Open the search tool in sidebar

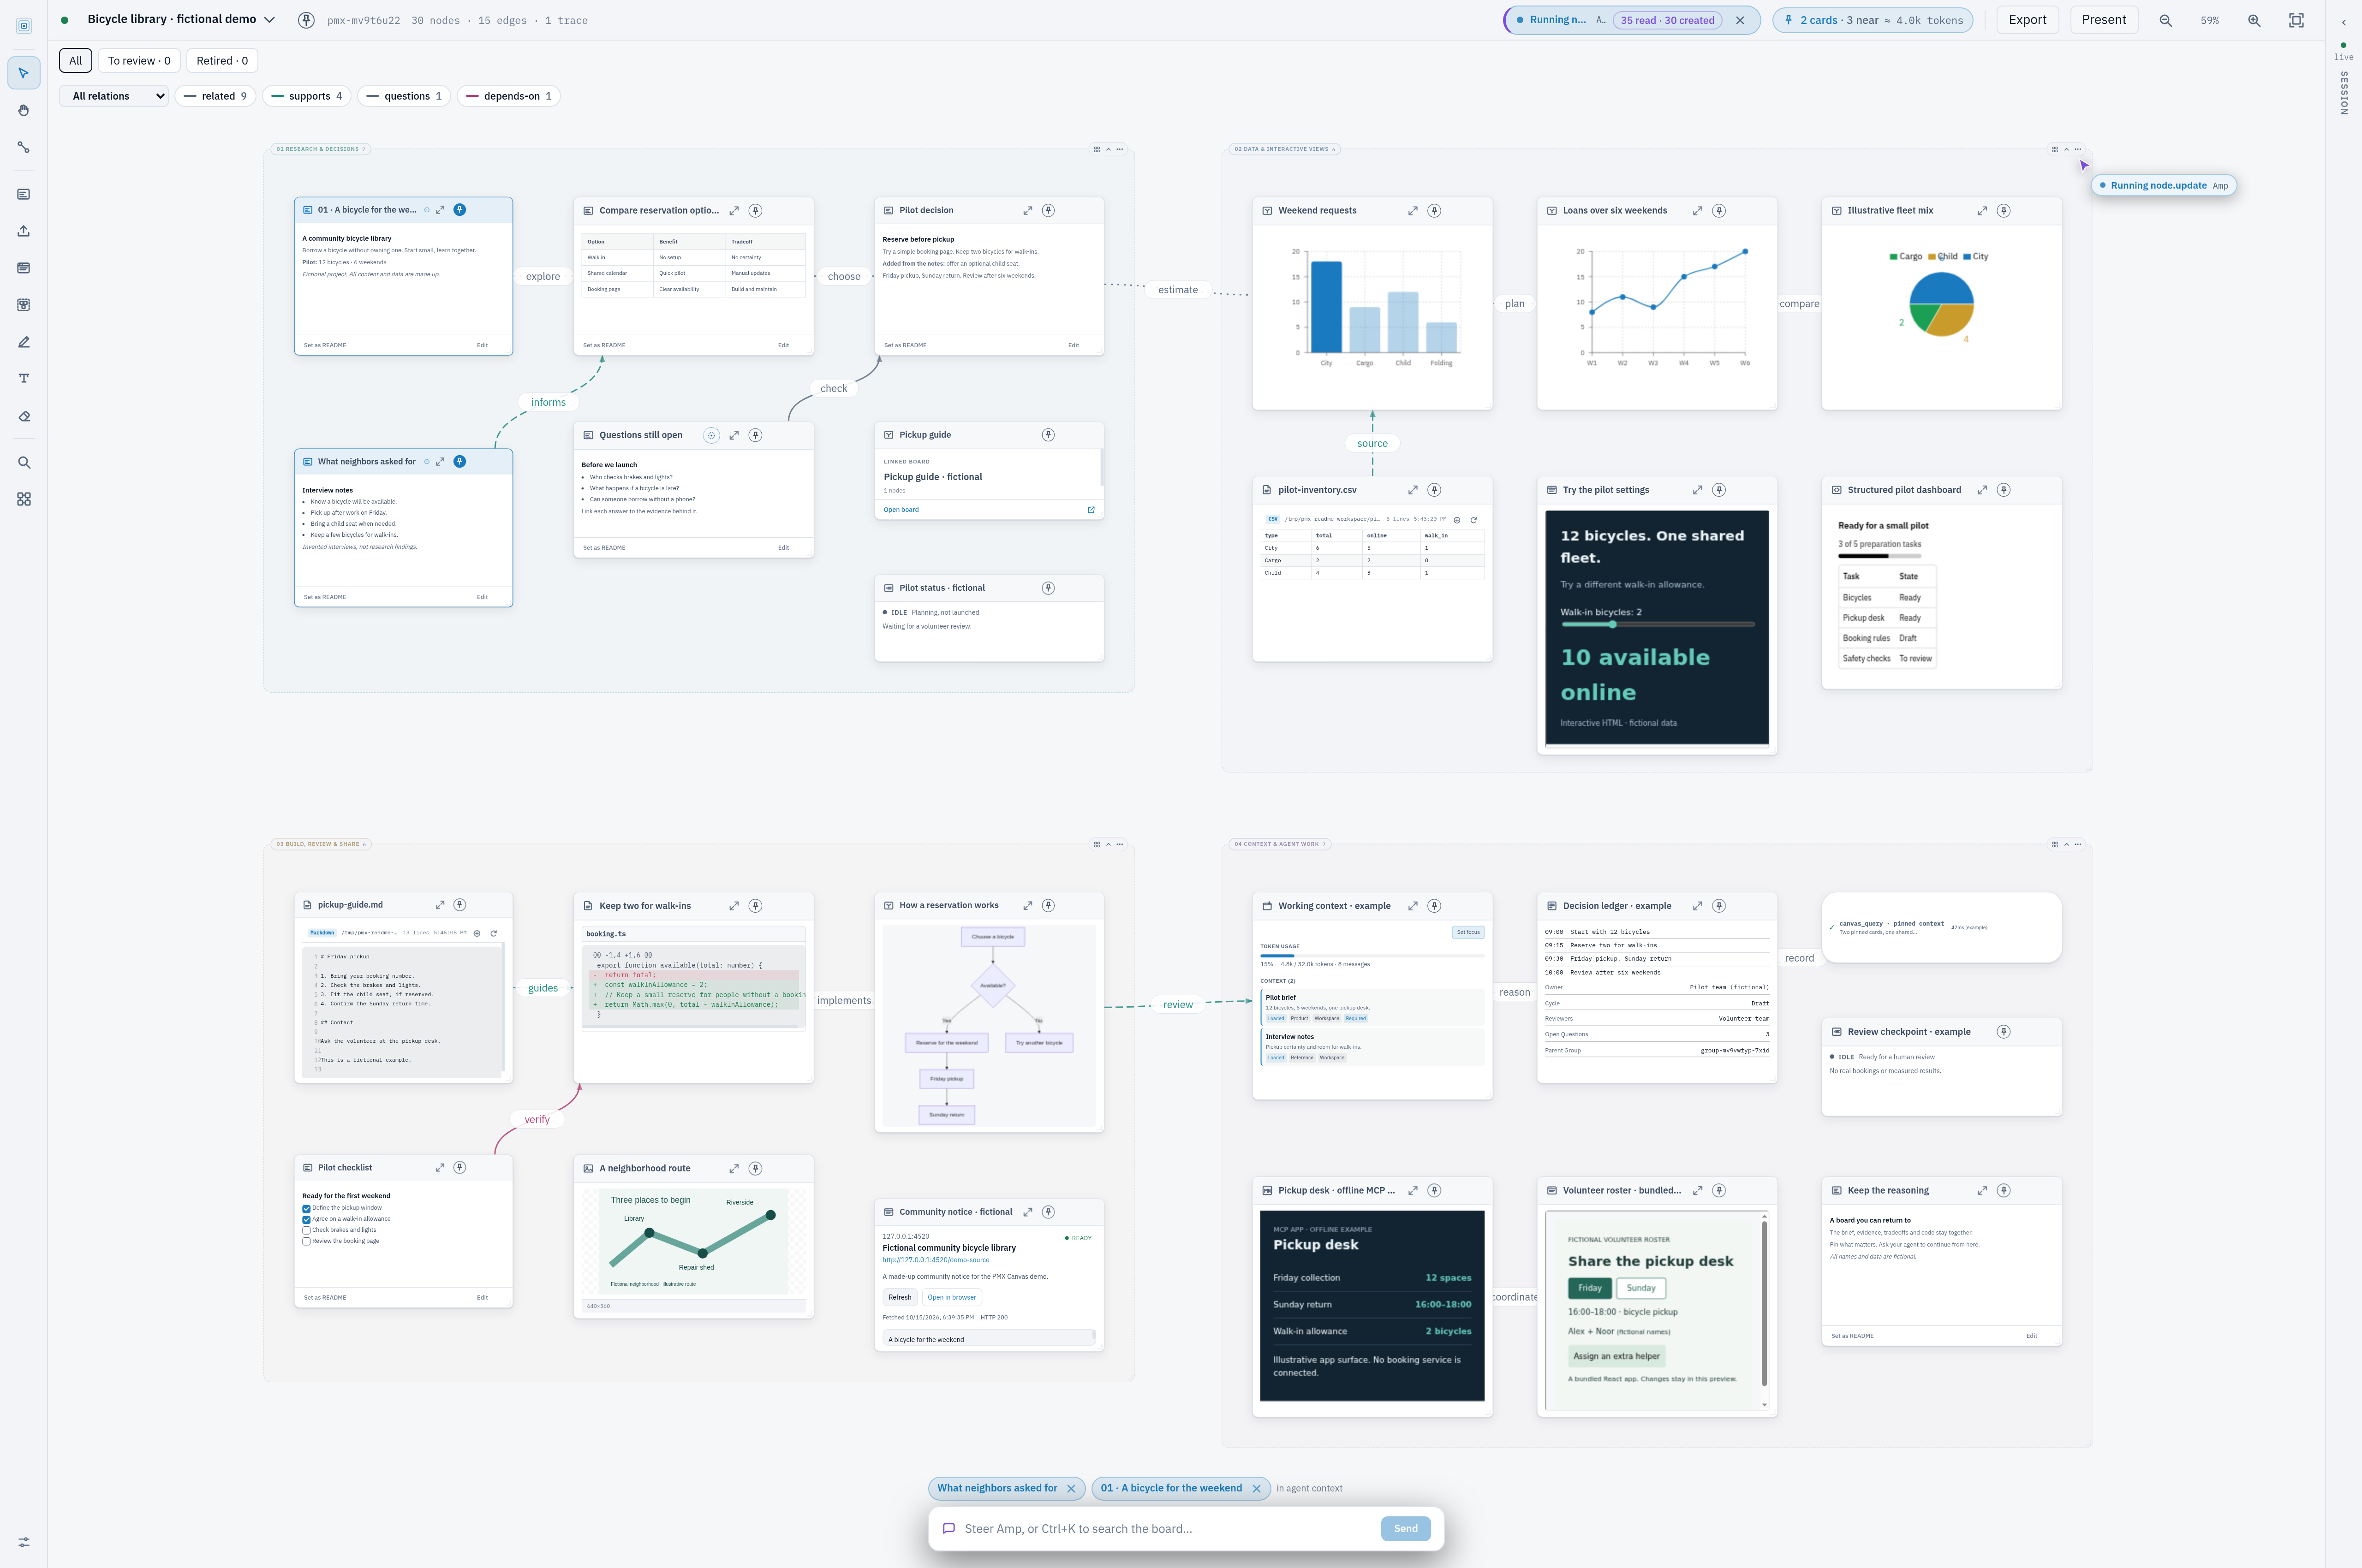tap(24, 463)
